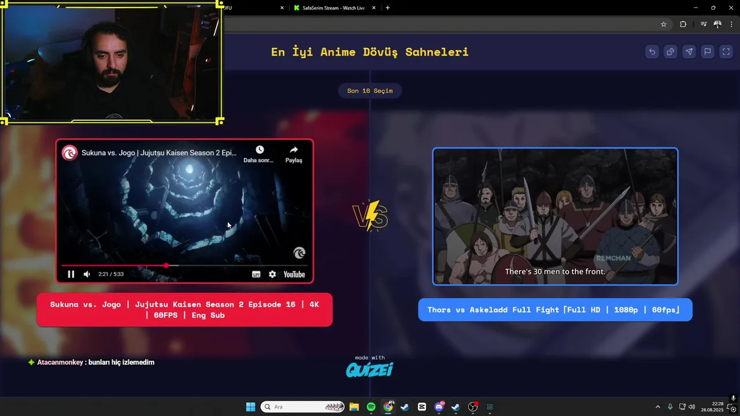740x416 pixels.
Task: Click the dice shuffle icon in Quizei header
Action: click(671, 51)
